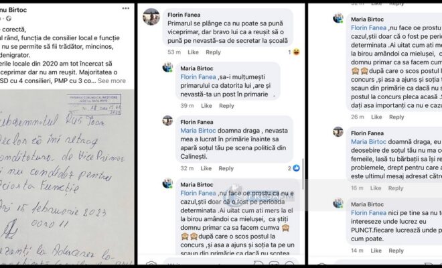This screenshot has width=442, height=268.
Task: Like Maria Birtoc's 14 m comment
Action: pyautogui.click(x=376, y=251)
